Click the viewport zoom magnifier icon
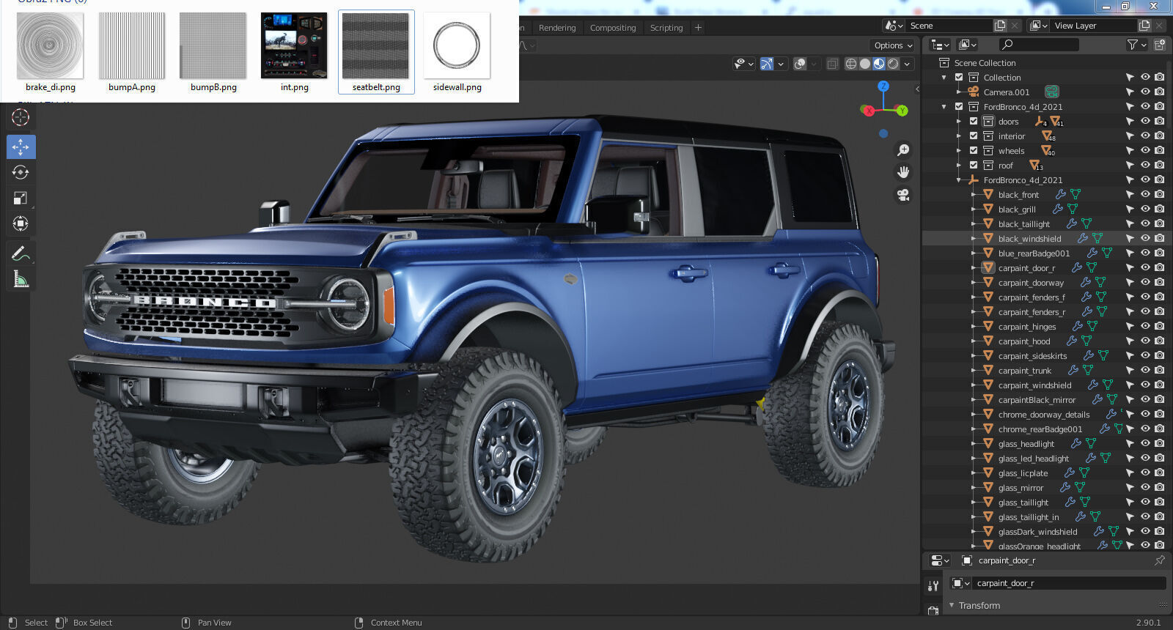The image size is (1173, 630). [903, 150]
